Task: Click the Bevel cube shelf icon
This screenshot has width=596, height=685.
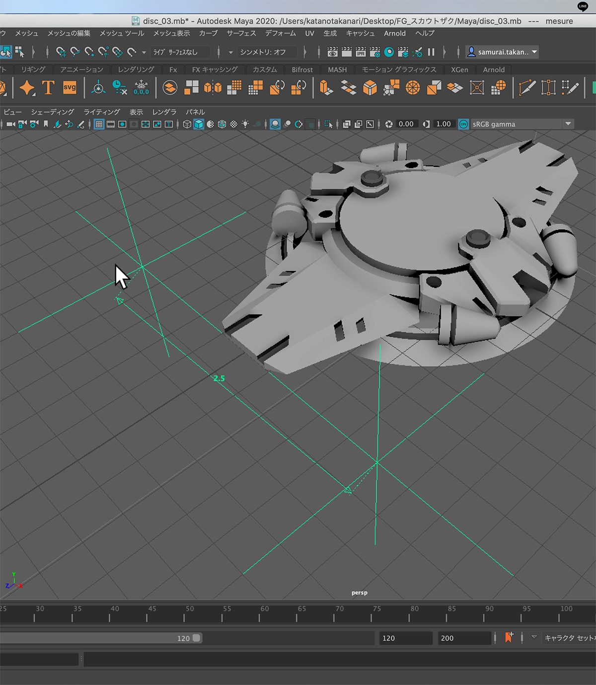Action: pyautogui.click(x=370, y=88)
